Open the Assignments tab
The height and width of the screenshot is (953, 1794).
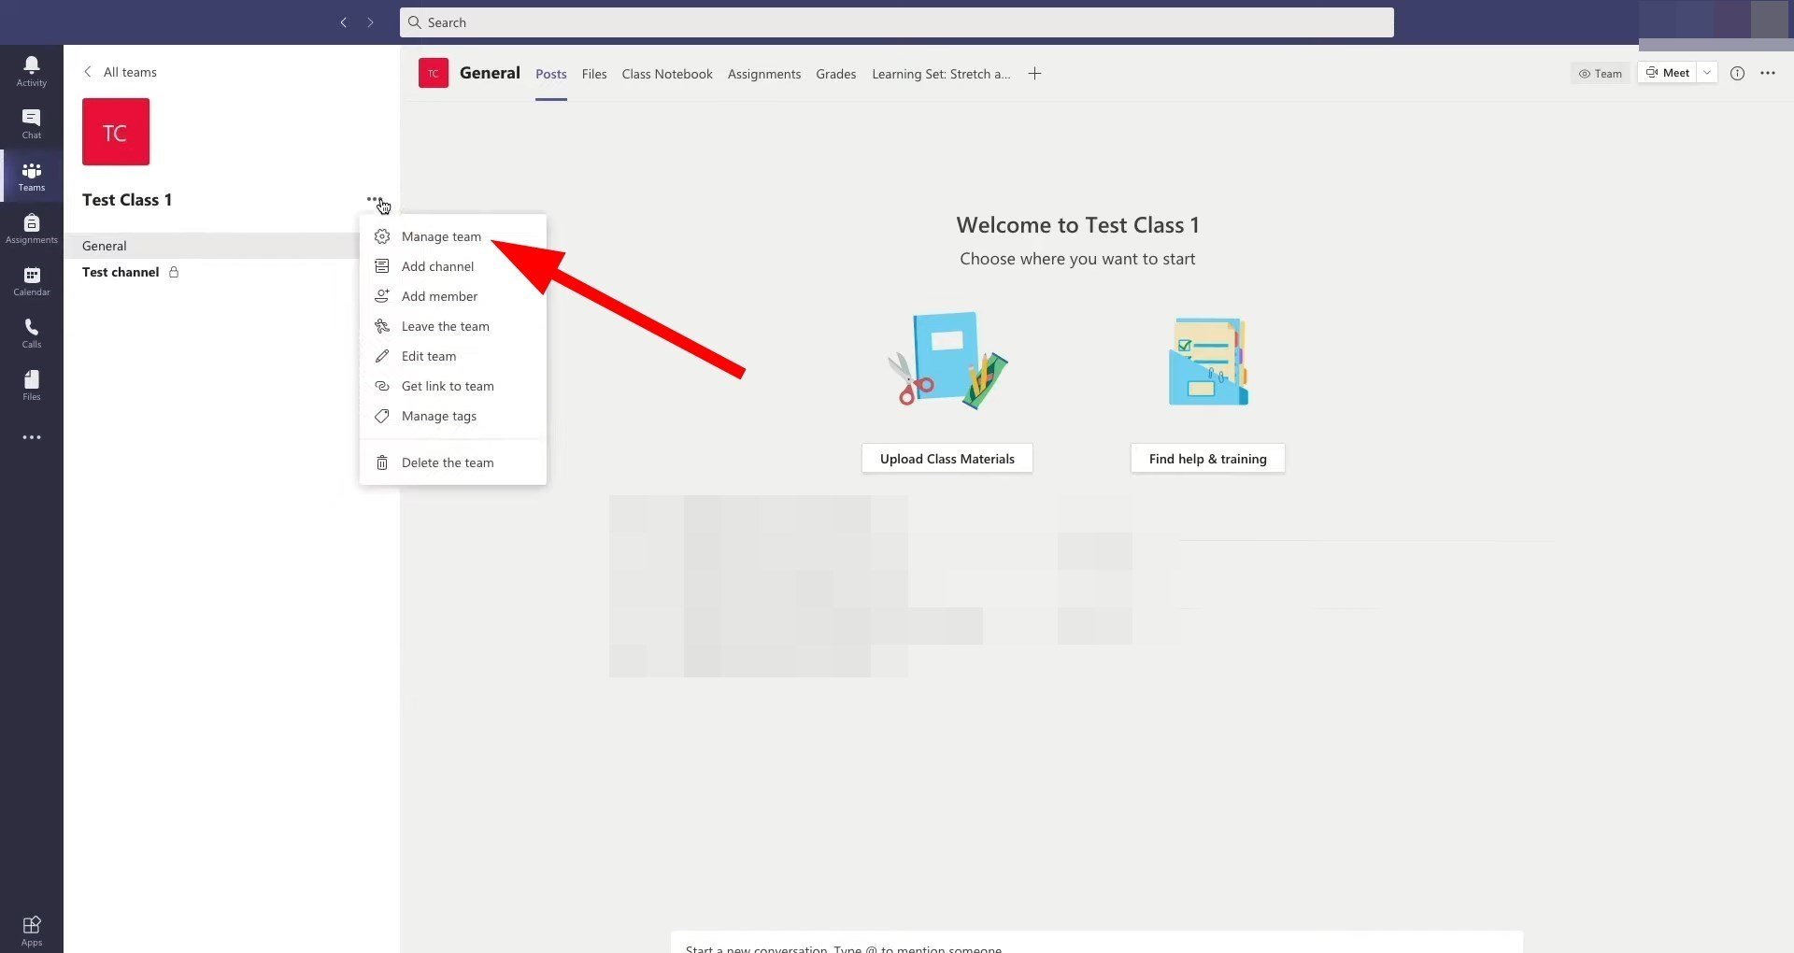click(764, 74)
